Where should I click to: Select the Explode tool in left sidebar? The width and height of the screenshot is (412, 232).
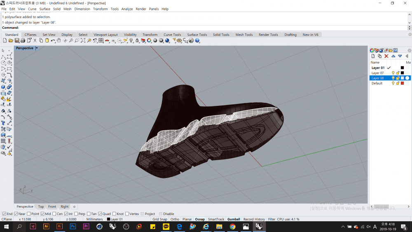pyautogui.click(x=9, y=99)
